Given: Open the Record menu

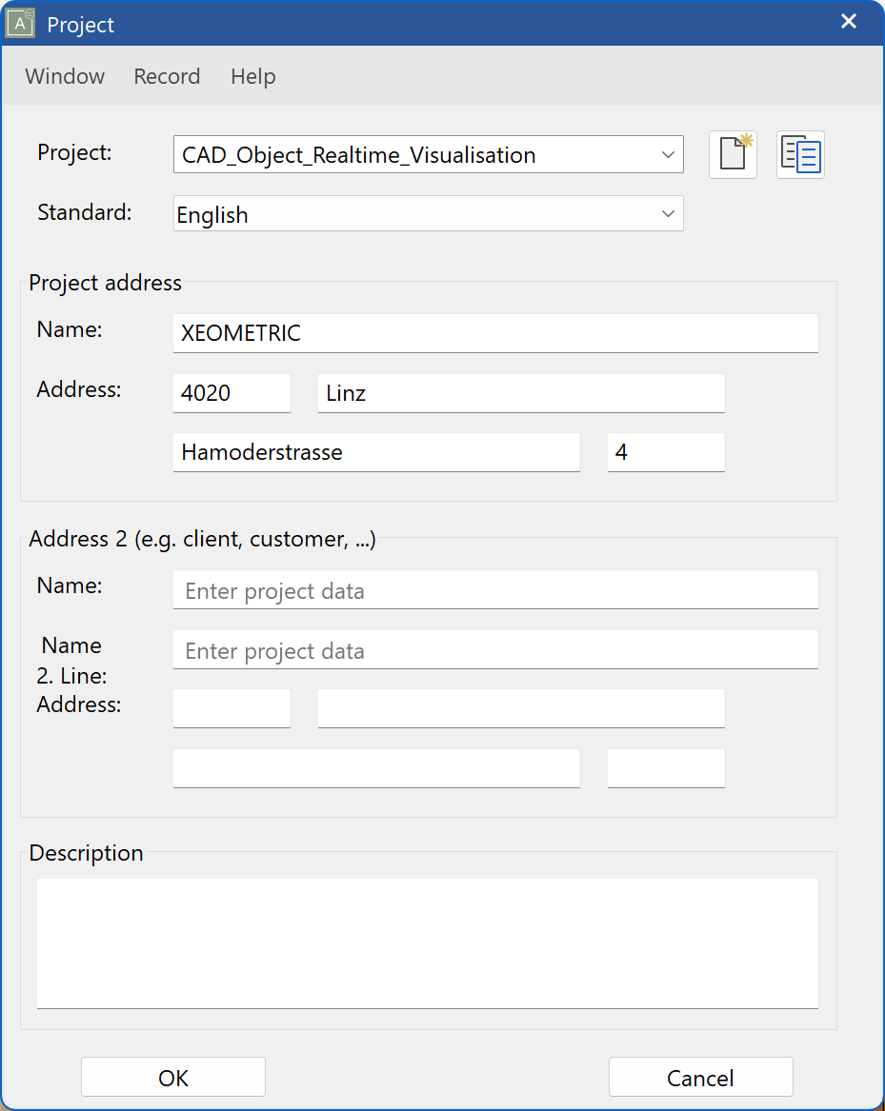Looking at the screenshot, I should coord(167,76).
